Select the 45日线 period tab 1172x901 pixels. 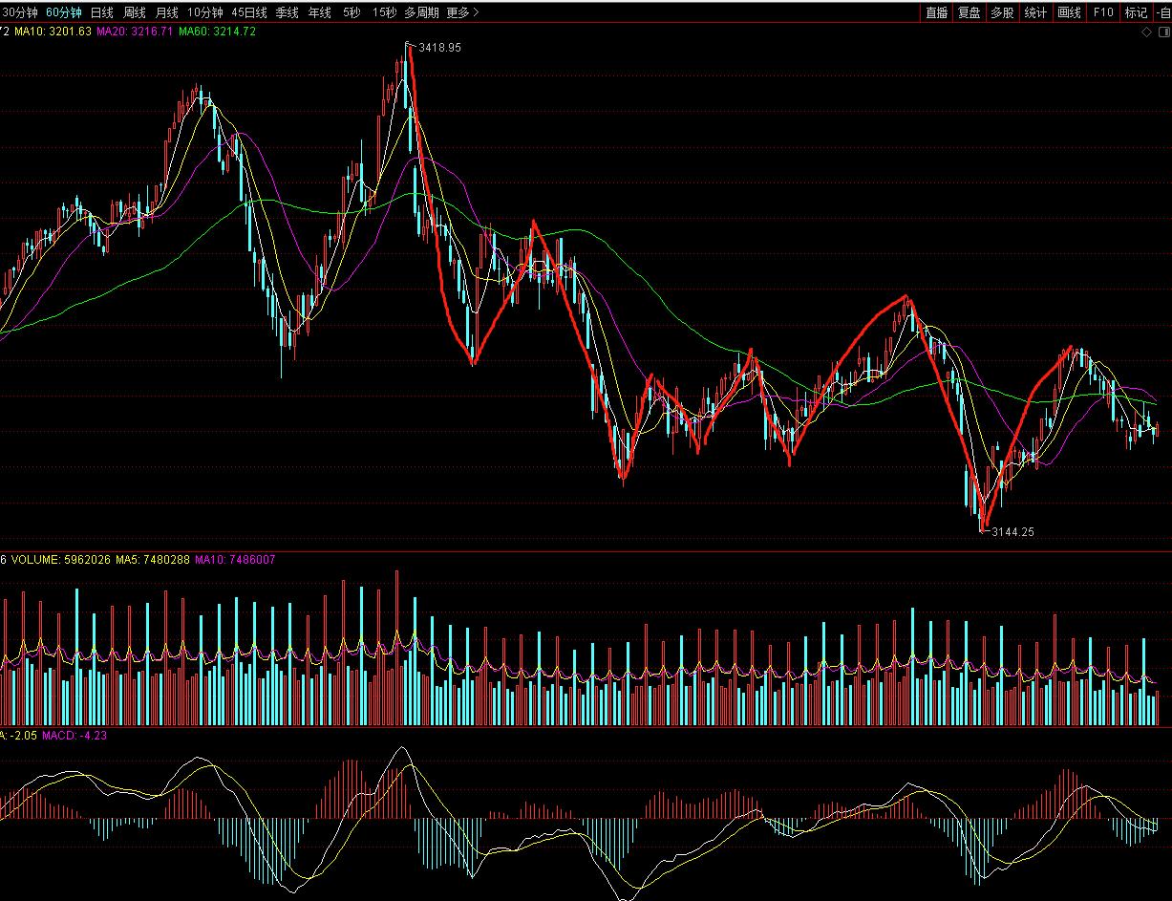point(249,12)
